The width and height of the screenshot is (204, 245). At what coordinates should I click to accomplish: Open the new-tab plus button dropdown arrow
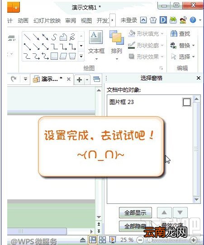tap(87, 80)
